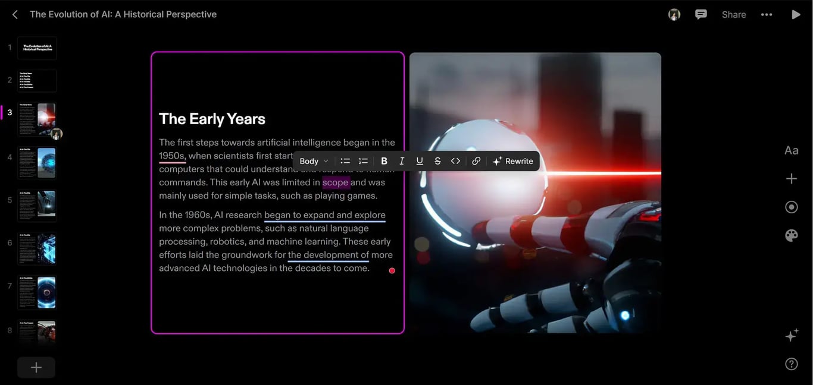Apply bulleted list formatting

(x=345, y=161)
